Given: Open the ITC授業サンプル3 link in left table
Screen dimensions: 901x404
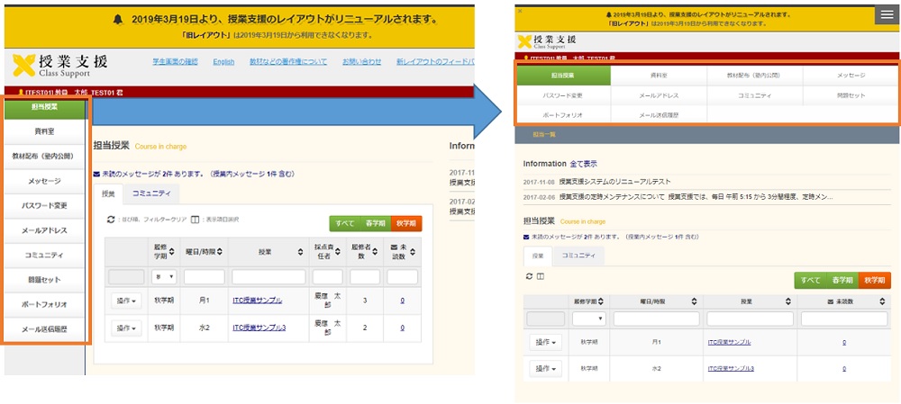Looking at the screenshot, I should 259,328.
